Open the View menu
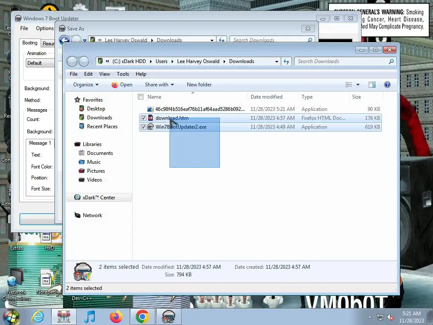This screenshot has height=325, width=433. point(105,74)
